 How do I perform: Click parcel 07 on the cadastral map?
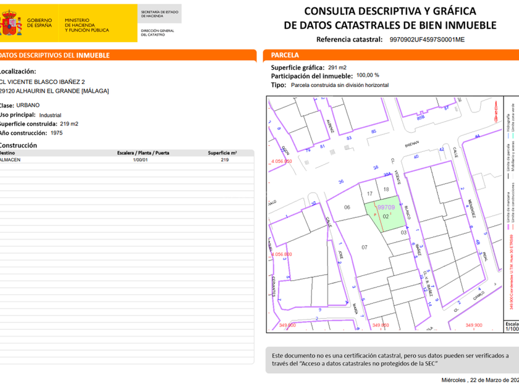click(365, 247)
